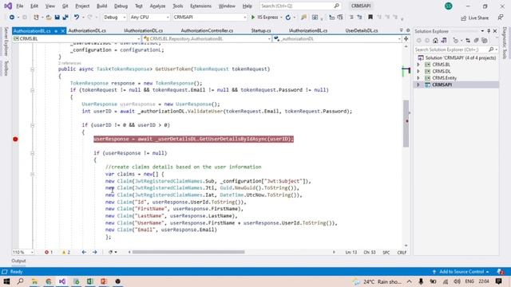Expand the CRMSAPI project node

(418, 85)
